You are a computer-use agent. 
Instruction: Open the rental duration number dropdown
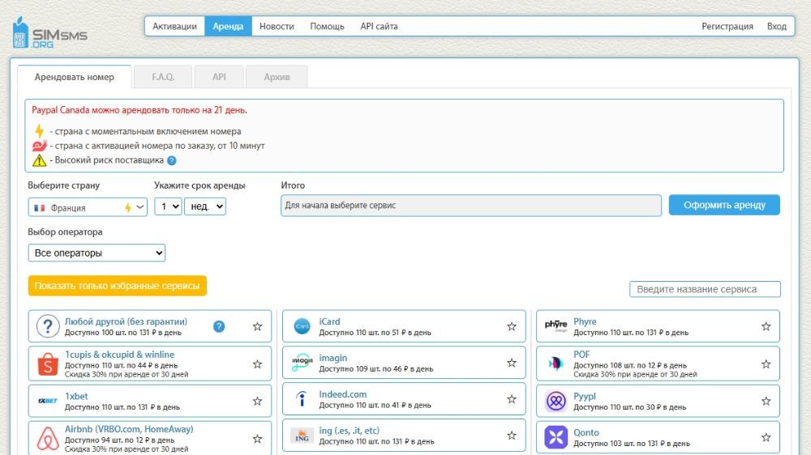click(168, 206)
